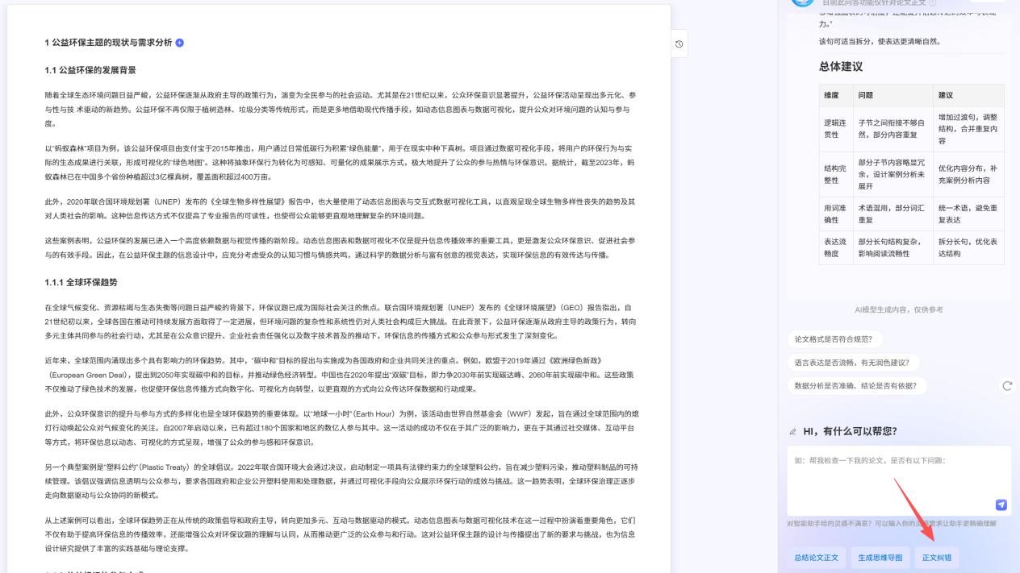Send the message with the paper-plane icon
1020x573 pixels.
pos(1001,504)
